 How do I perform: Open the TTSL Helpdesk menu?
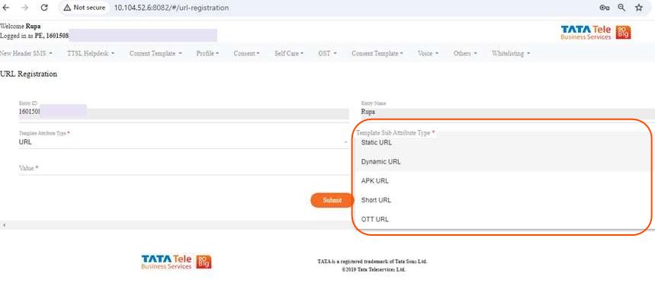[91, 53]
